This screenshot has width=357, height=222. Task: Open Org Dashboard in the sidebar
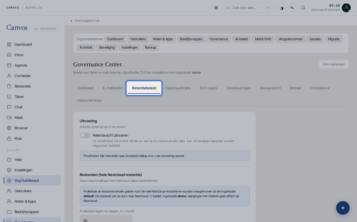pyautogui.click(x=32, y=180)
